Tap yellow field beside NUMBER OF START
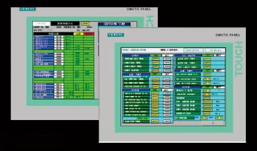 point(207,114)
